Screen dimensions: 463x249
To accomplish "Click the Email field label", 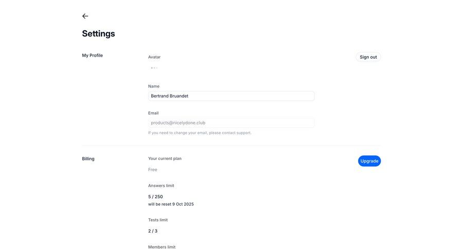I will pos(153,113).
